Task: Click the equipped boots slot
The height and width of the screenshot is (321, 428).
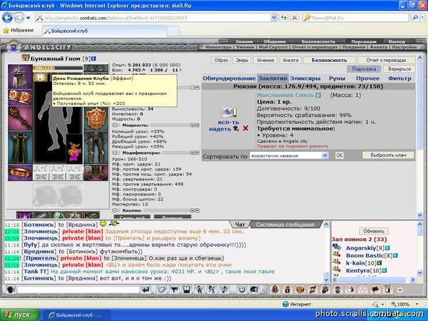Action: pos(96,173)
